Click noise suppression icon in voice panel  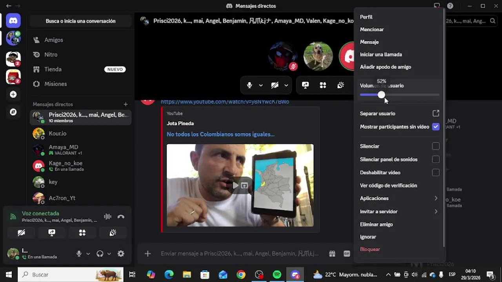tap(107, 217)
